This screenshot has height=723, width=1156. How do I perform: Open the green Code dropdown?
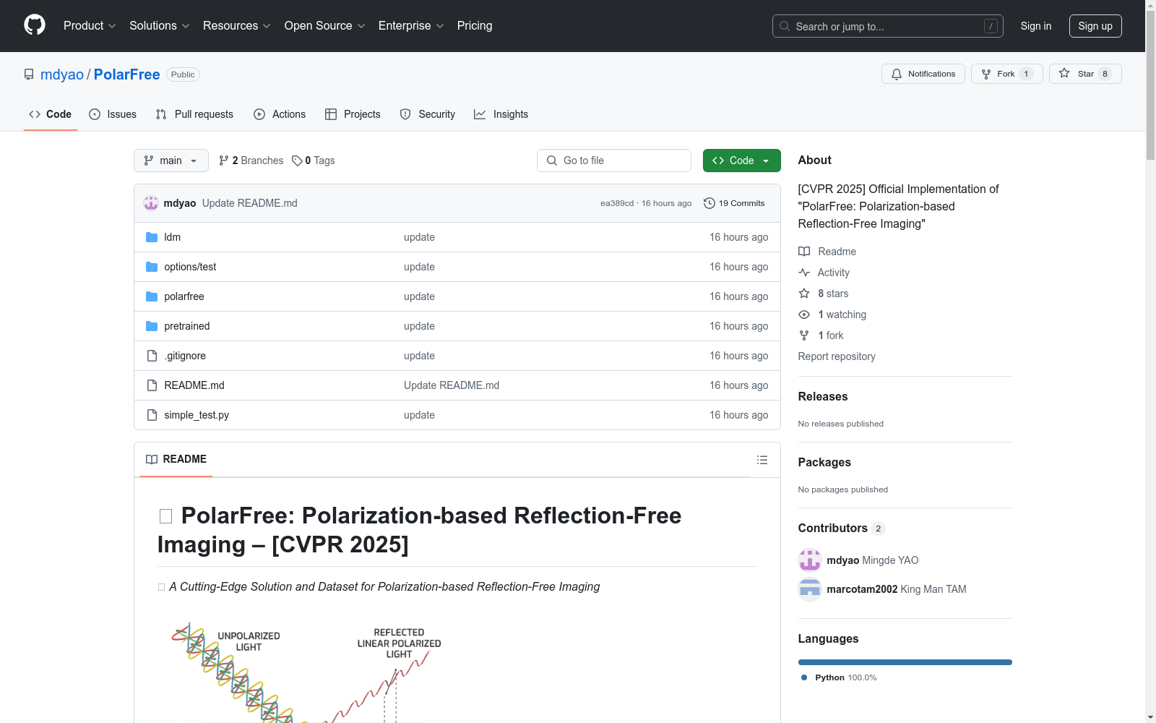pos(741,161)
